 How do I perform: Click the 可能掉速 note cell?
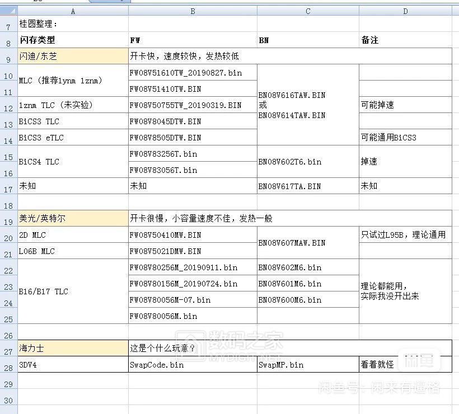click(x=405, y=105)
